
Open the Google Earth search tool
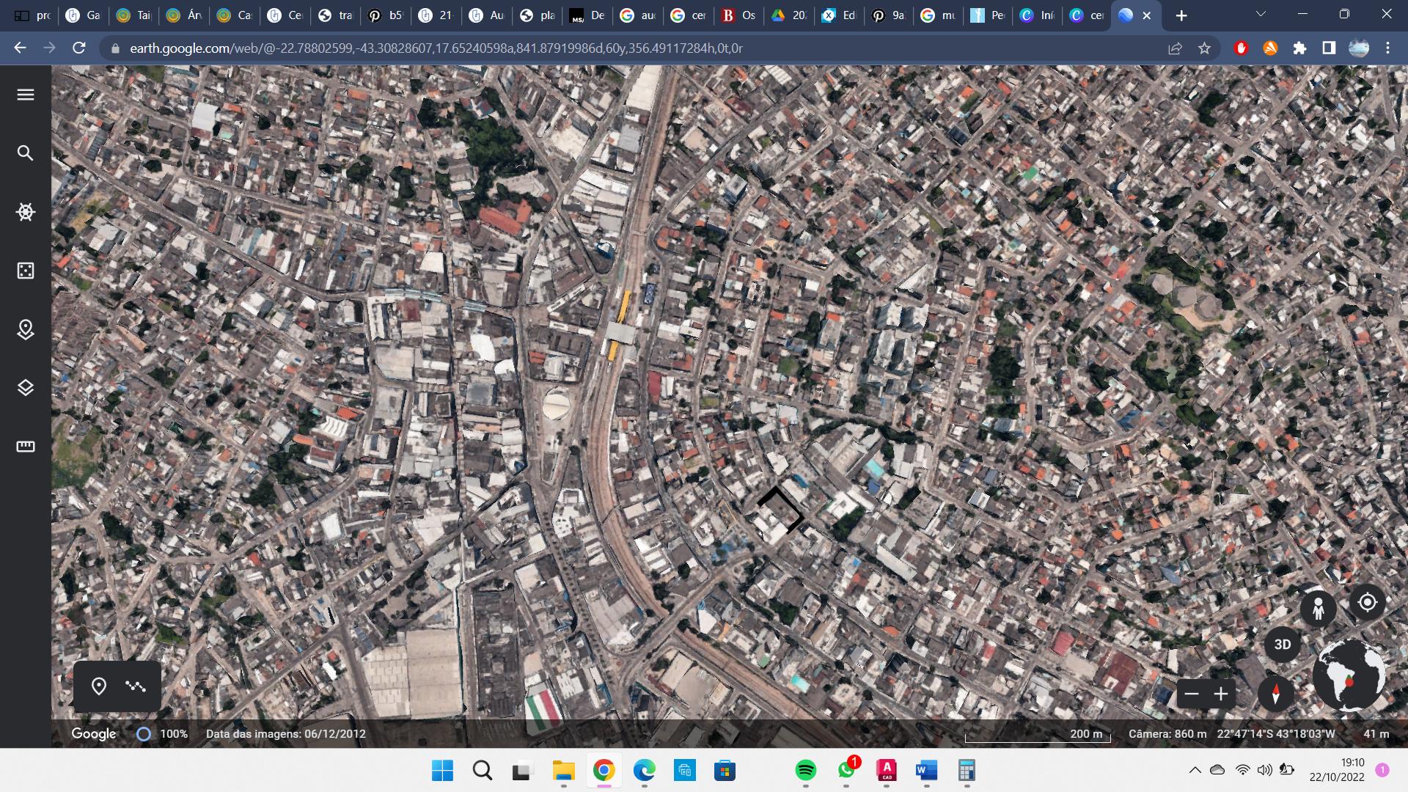point(26,153)
